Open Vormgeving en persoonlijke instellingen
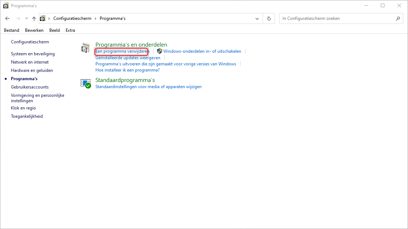This screenshot has height=229, width=408. pos(37,98)
